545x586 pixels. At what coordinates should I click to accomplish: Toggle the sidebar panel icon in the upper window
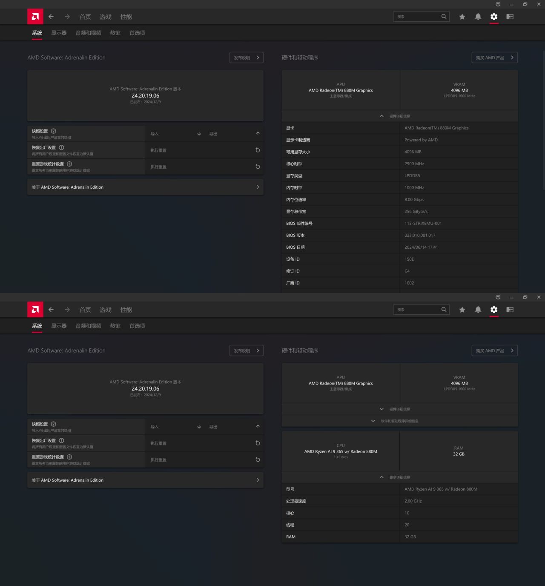(510, 17)
